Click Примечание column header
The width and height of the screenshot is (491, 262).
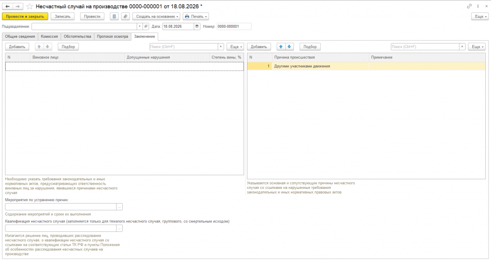tap(427, 57)
